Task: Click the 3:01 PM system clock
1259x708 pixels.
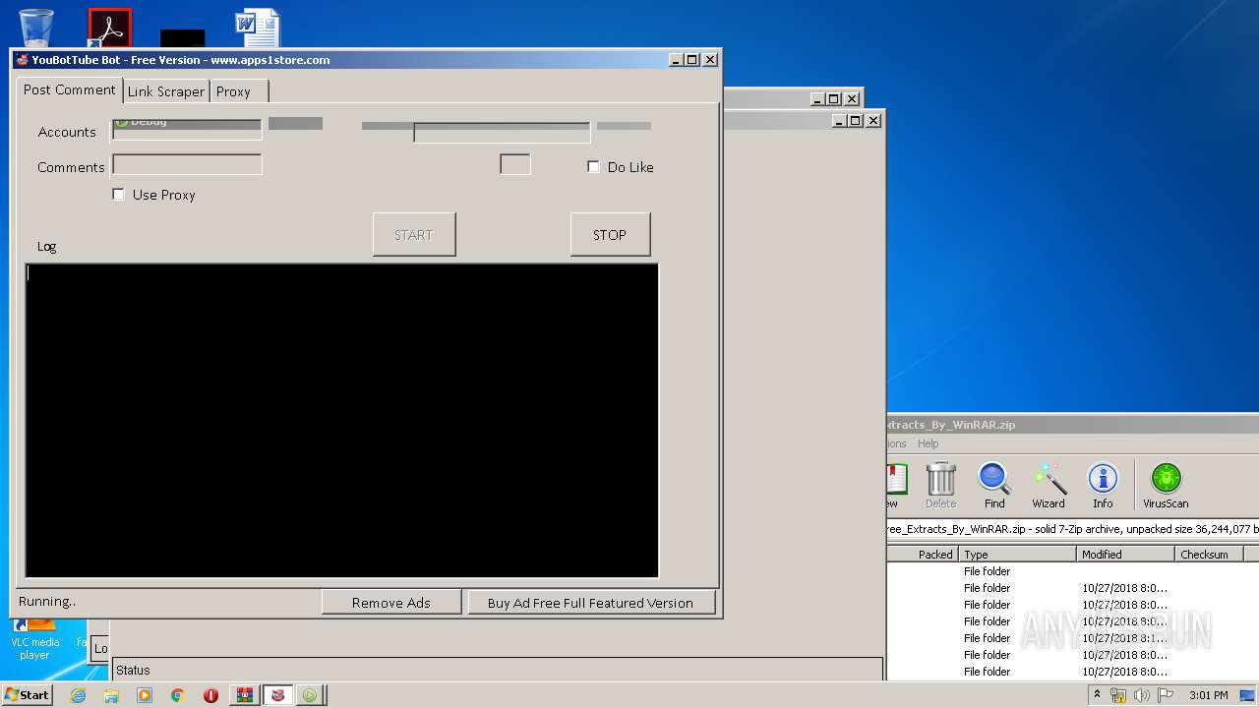Action: pos(1208,695)
